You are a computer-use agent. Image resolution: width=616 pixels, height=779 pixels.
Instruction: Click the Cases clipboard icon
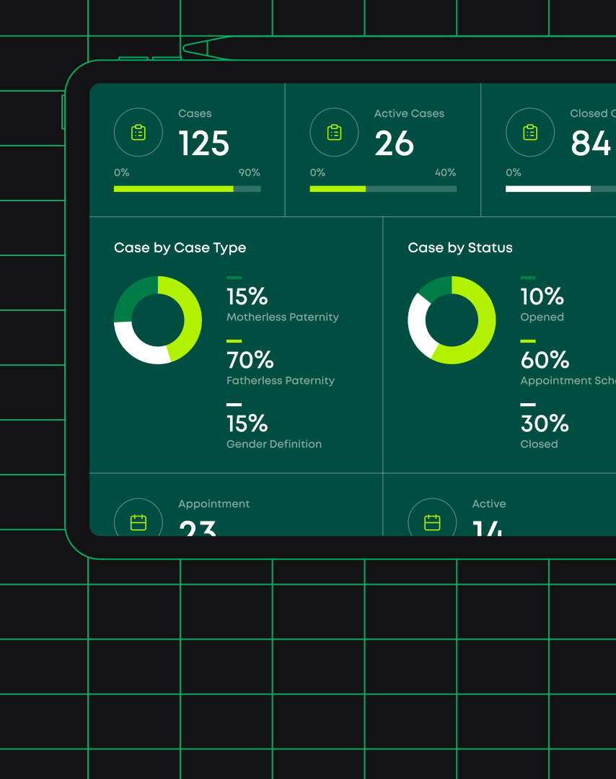tap(138, 133)
